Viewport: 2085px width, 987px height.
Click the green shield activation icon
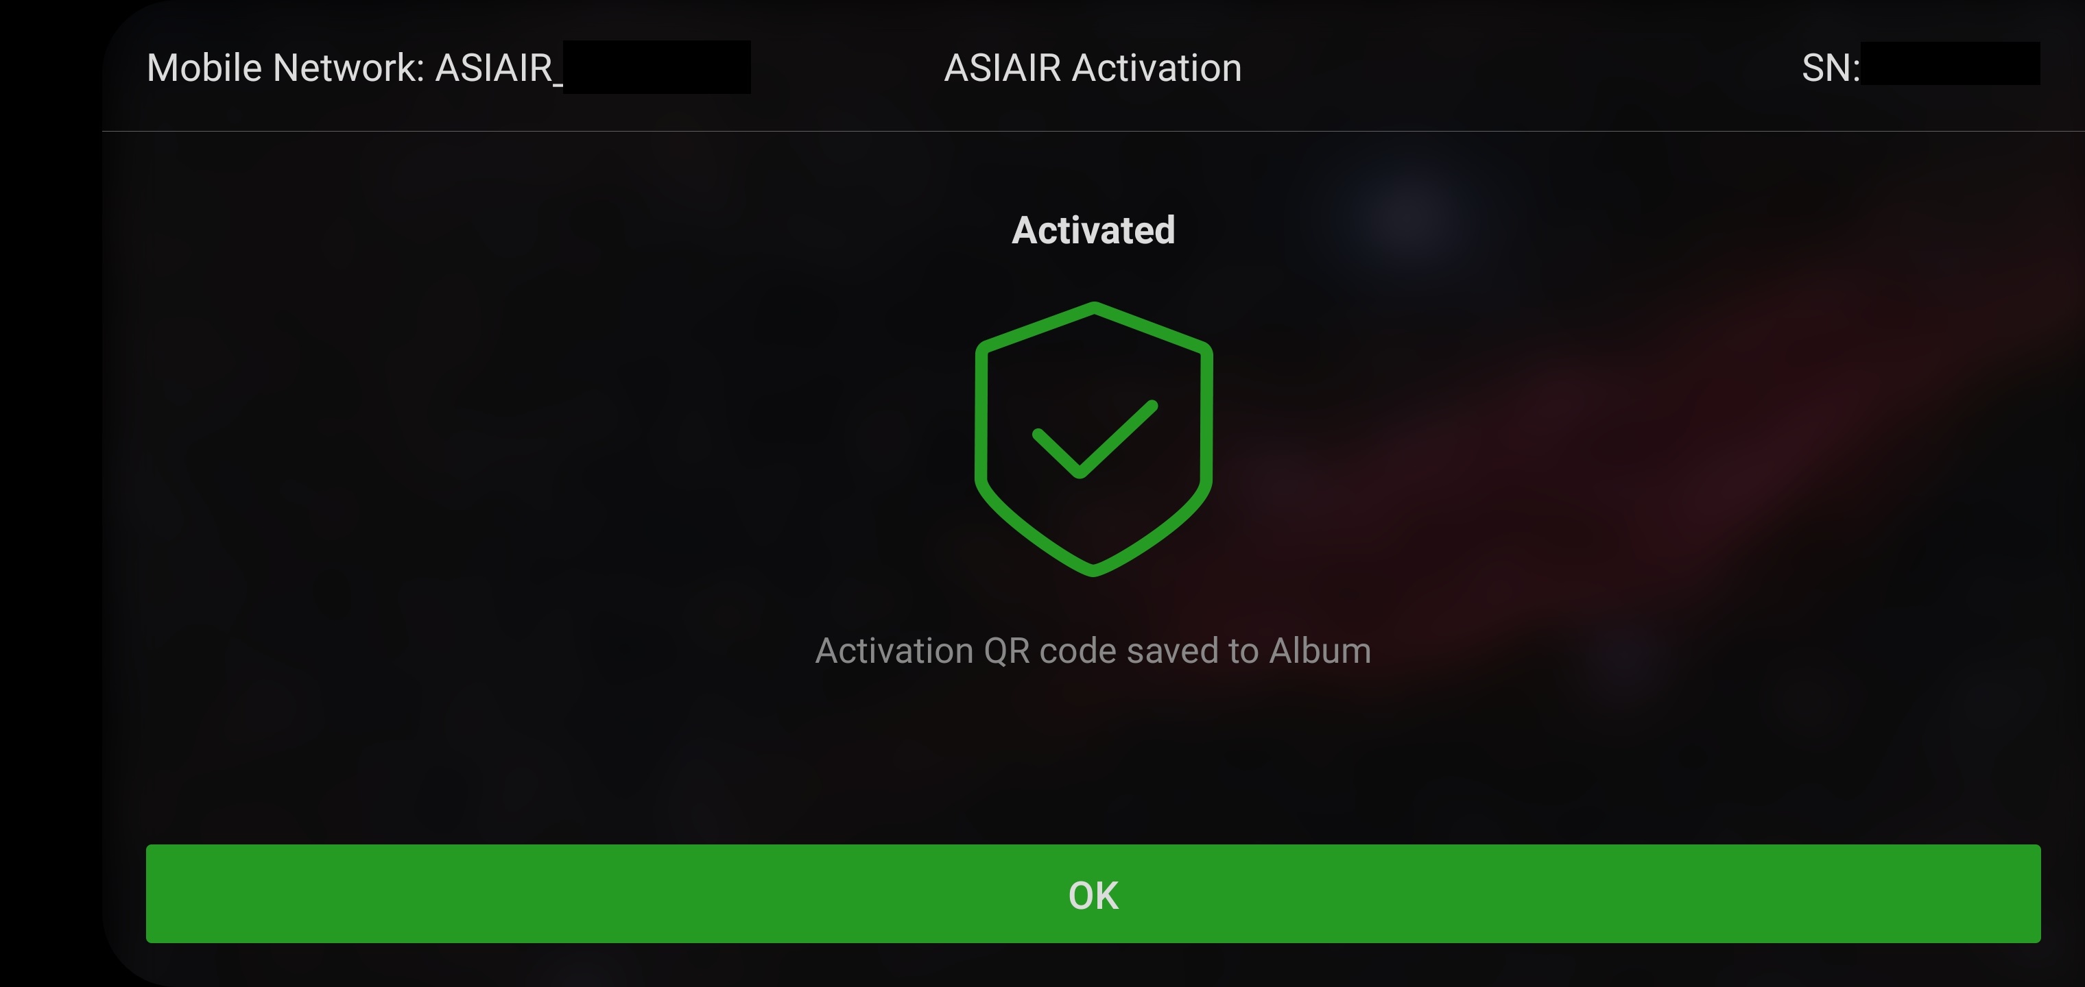[1093, 439]
